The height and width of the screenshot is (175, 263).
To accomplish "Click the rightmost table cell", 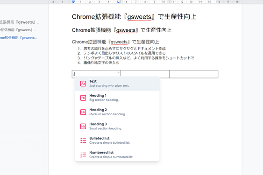I will [194, 74].
